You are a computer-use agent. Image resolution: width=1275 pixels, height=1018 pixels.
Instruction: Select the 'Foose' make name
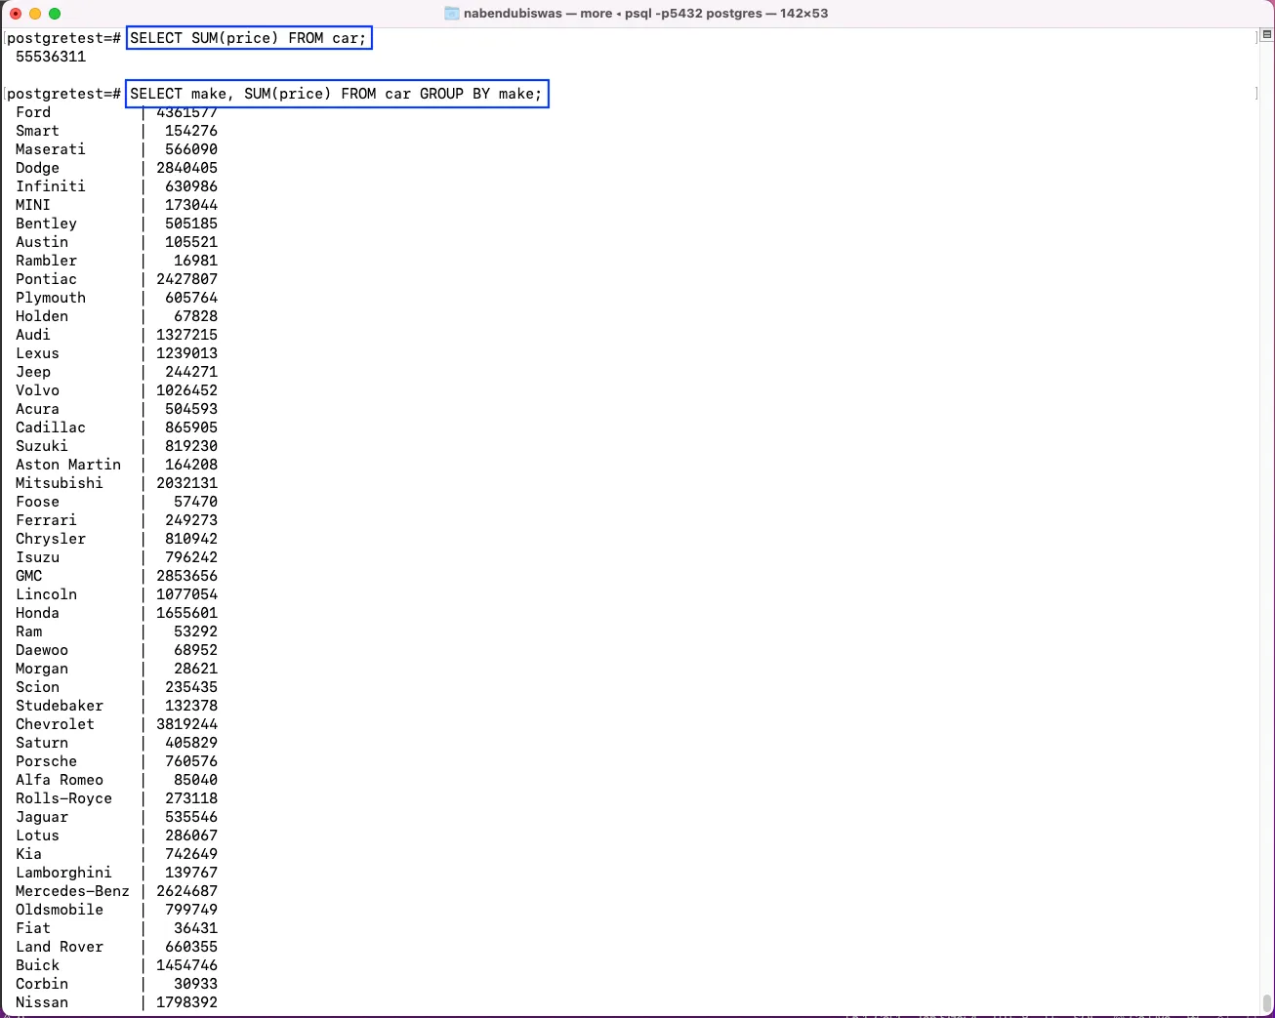(x=37, y=502)
